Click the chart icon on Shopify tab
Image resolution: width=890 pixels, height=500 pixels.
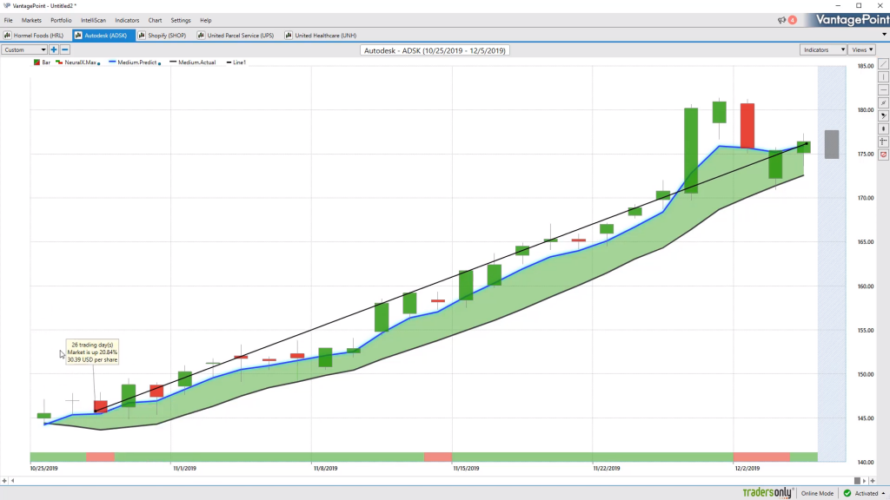pyautogui.click(x=142, y=35)
